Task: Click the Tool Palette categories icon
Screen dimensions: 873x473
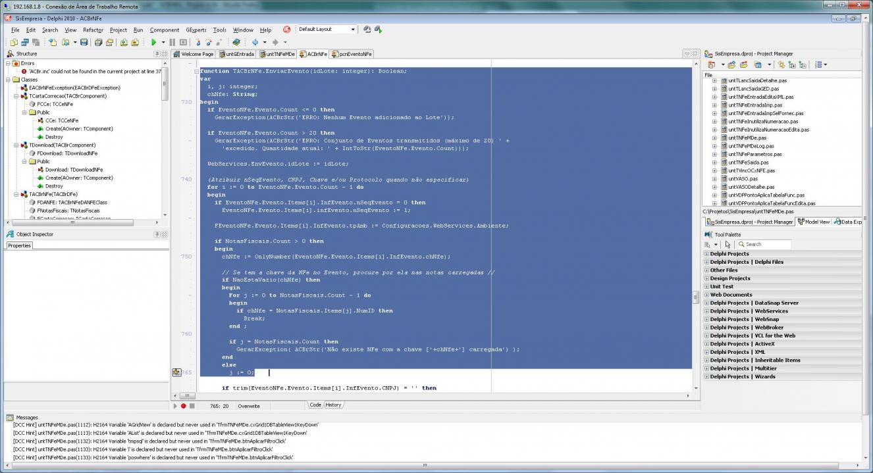Action: [707, 244]
